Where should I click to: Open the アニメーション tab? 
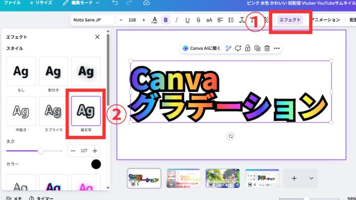pos(326,20)
